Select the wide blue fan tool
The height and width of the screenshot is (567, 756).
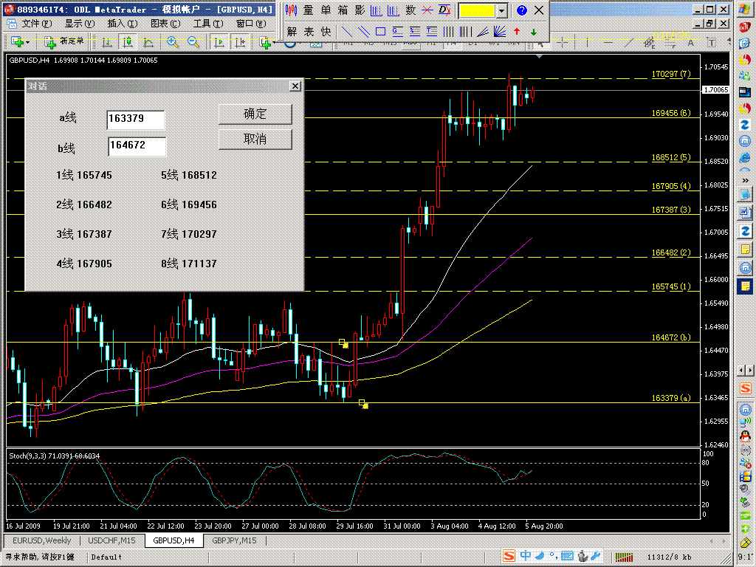500,32
